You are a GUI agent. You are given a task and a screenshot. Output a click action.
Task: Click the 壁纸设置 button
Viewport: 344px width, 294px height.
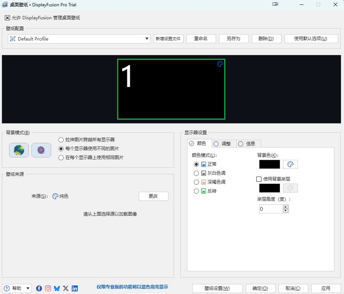217,288
